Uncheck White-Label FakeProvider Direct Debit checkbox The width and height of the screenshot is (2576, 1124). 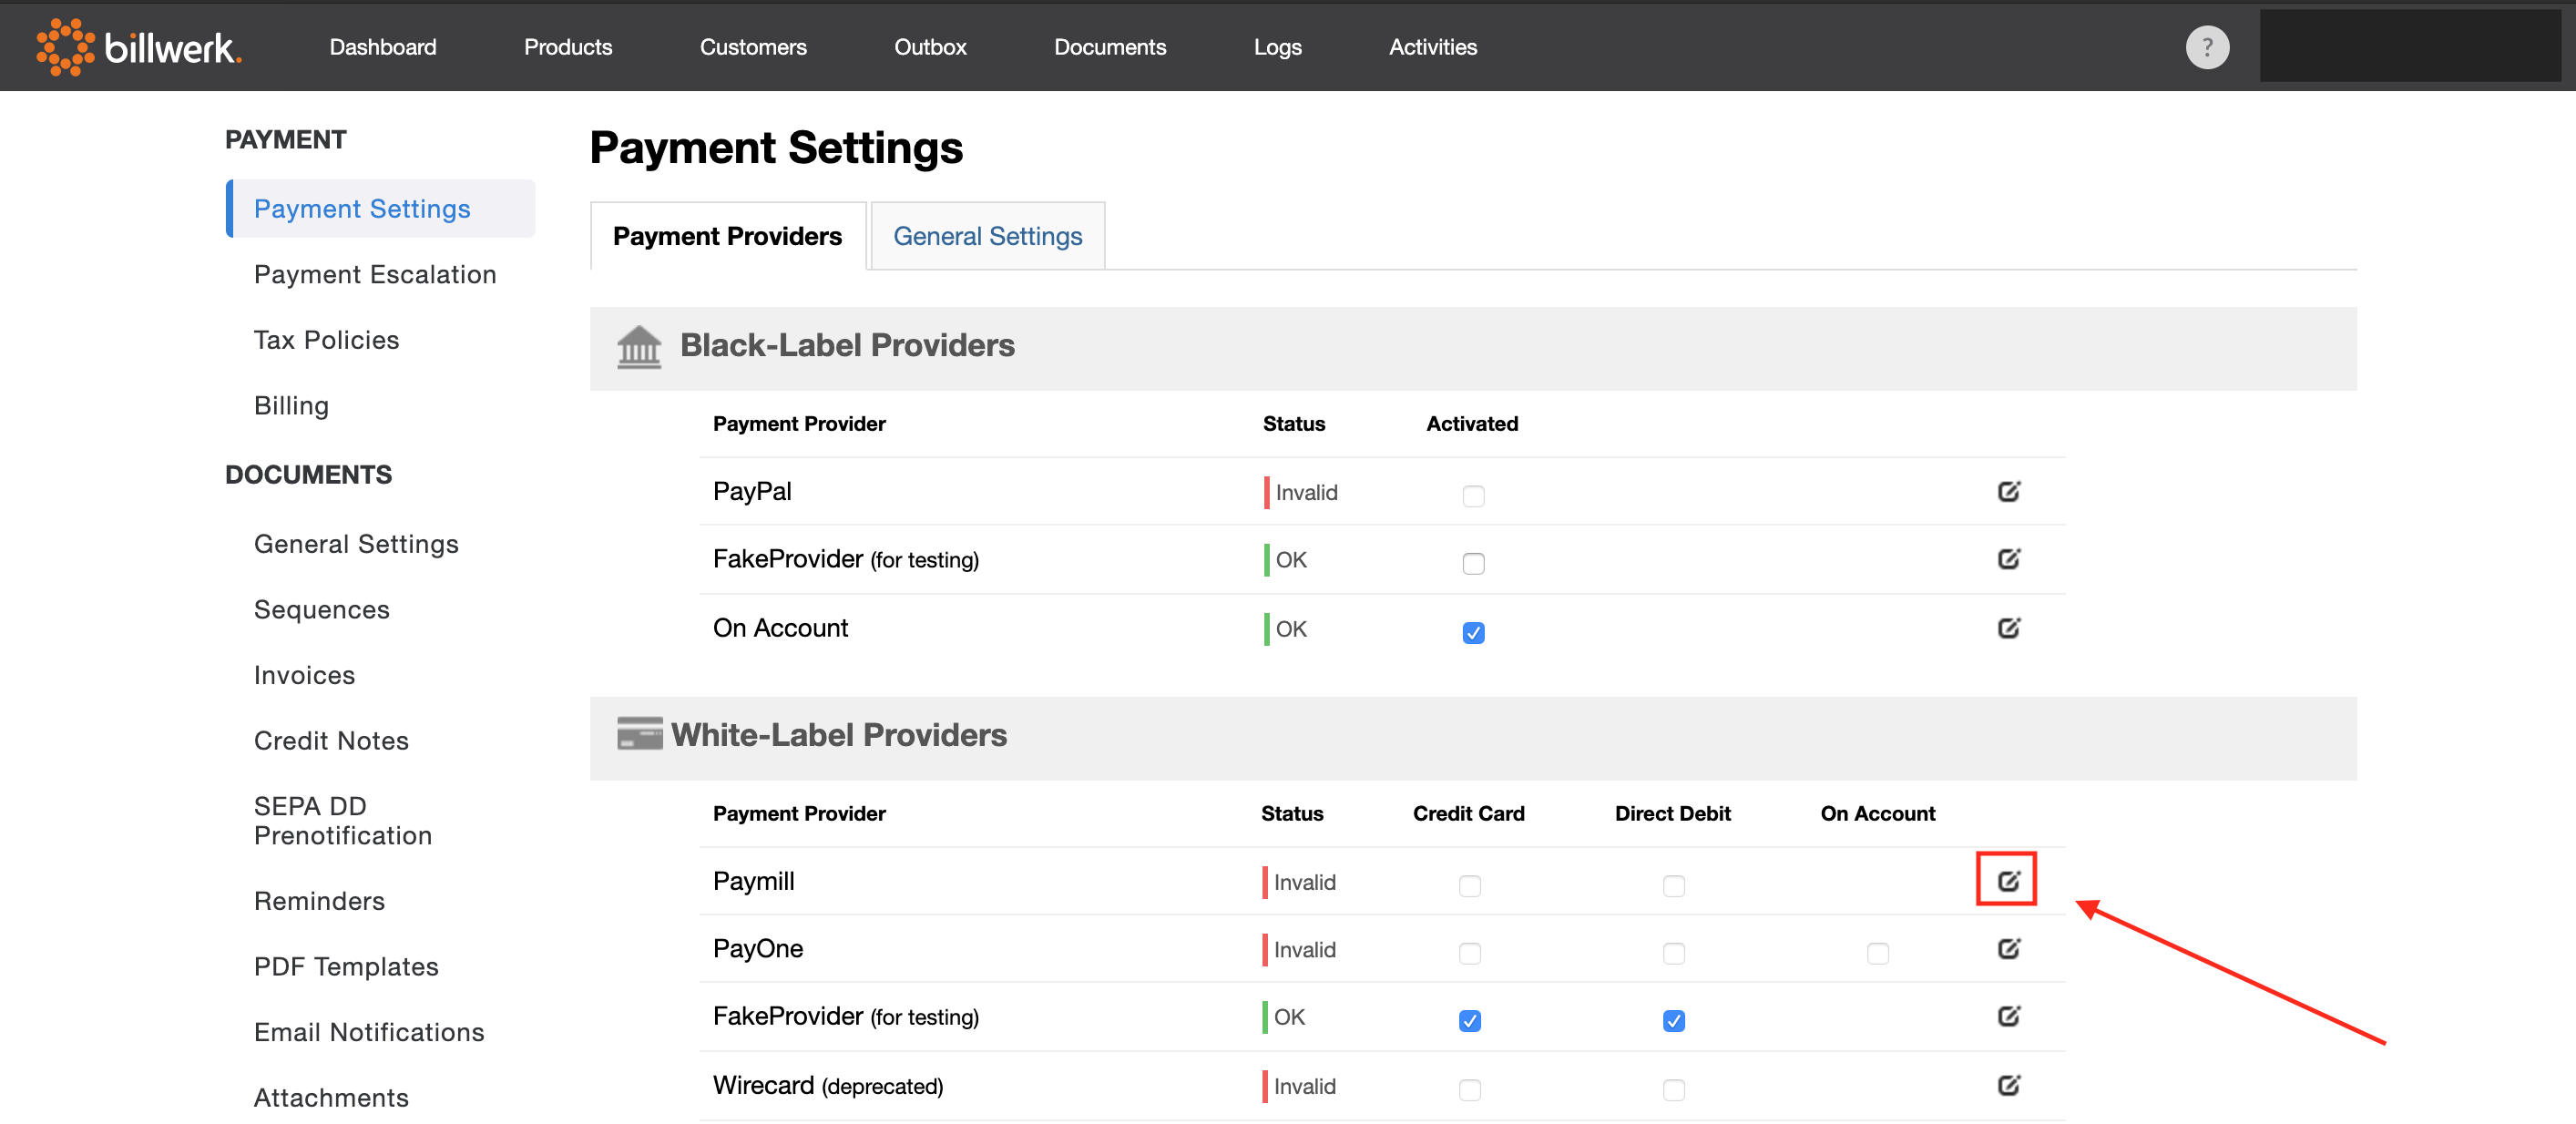pos(1673,1020)
